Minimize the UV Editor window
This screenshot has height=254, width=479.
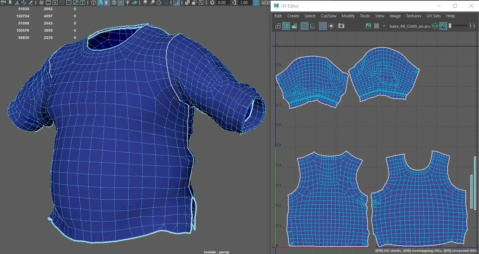(439, 6)
